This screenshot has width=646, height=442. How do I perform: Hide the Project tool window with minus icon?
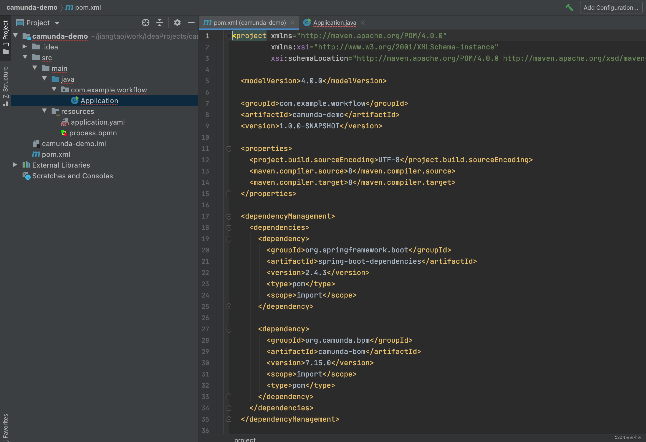pos(191,23)
